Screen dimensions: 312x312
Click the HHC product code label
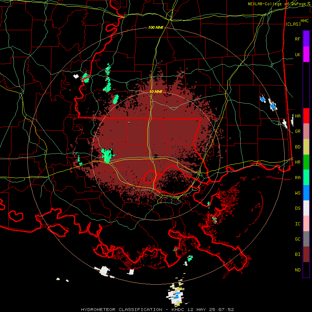coord(304,21)
